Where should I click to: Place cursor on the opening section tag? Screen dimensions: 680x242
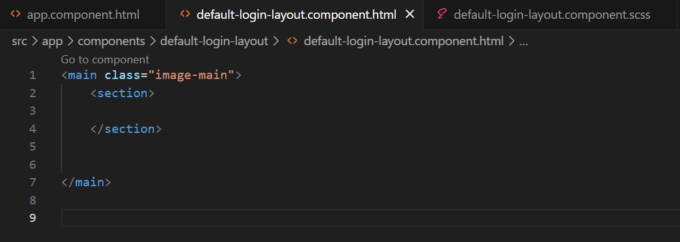(x=122, y=93)
